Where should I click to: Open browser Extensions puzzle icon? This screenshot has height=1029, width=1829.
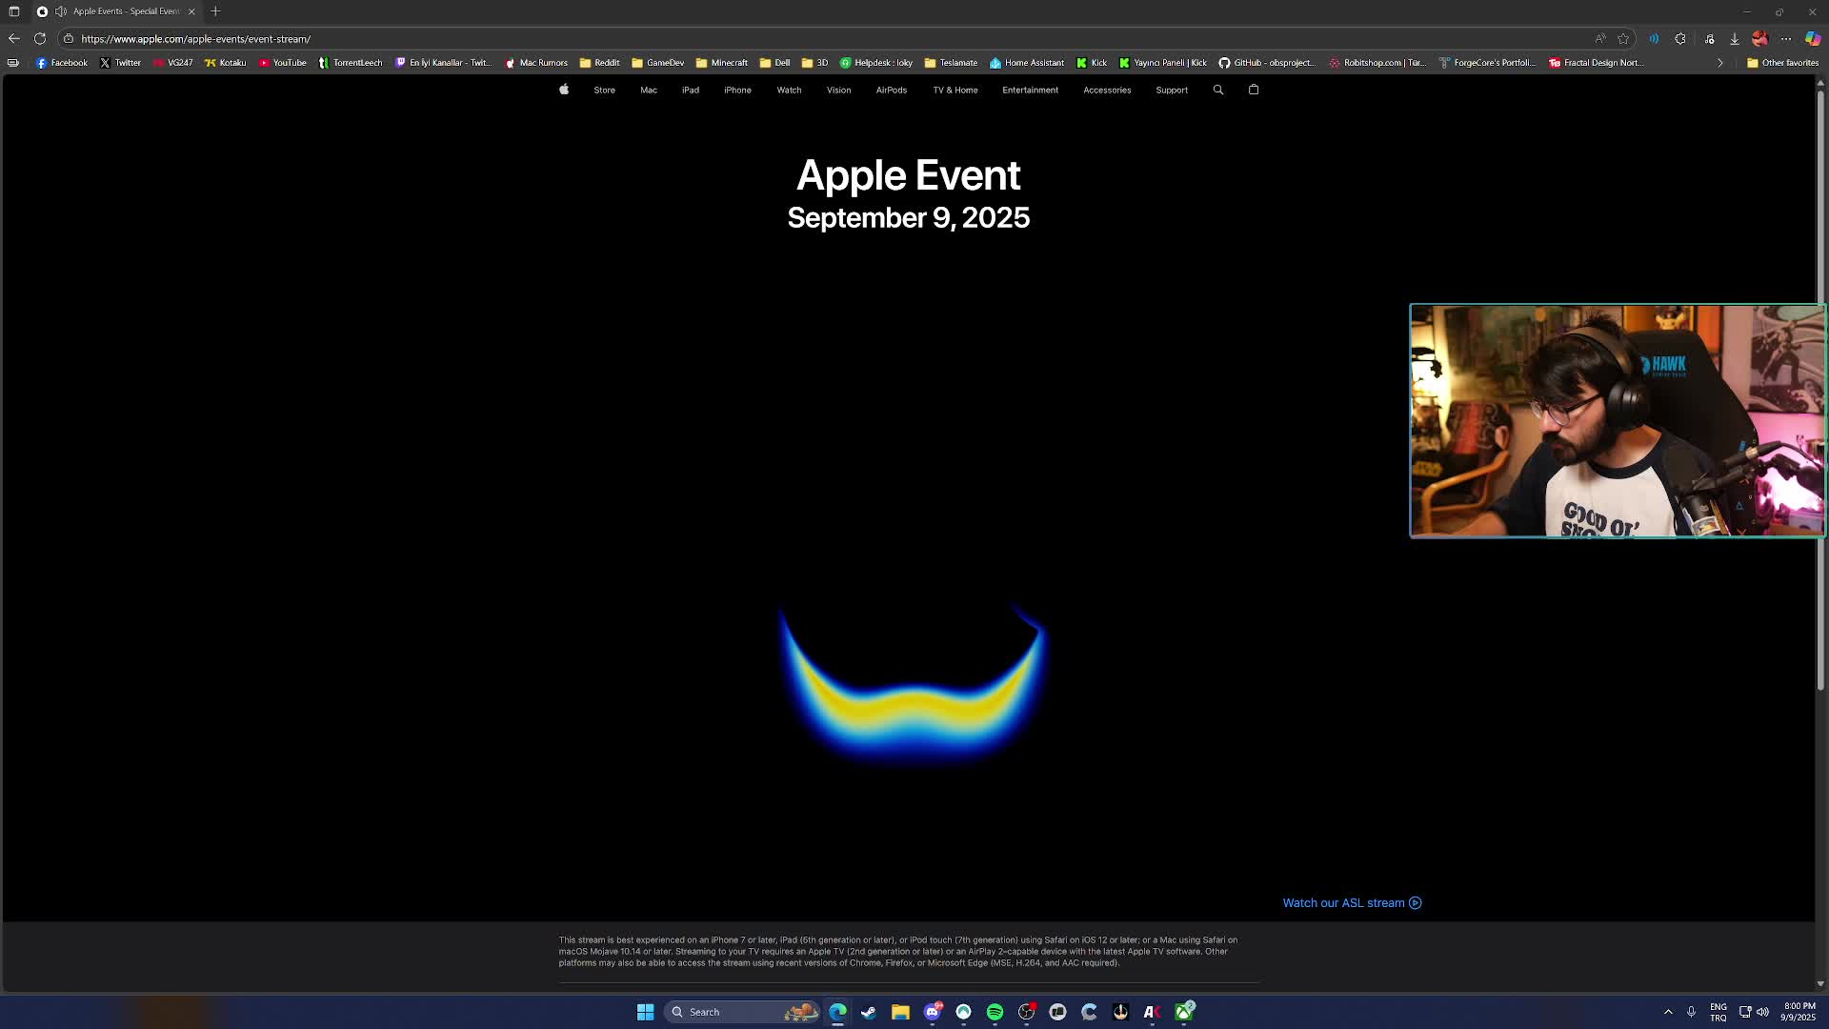[x=1680, y=39]
